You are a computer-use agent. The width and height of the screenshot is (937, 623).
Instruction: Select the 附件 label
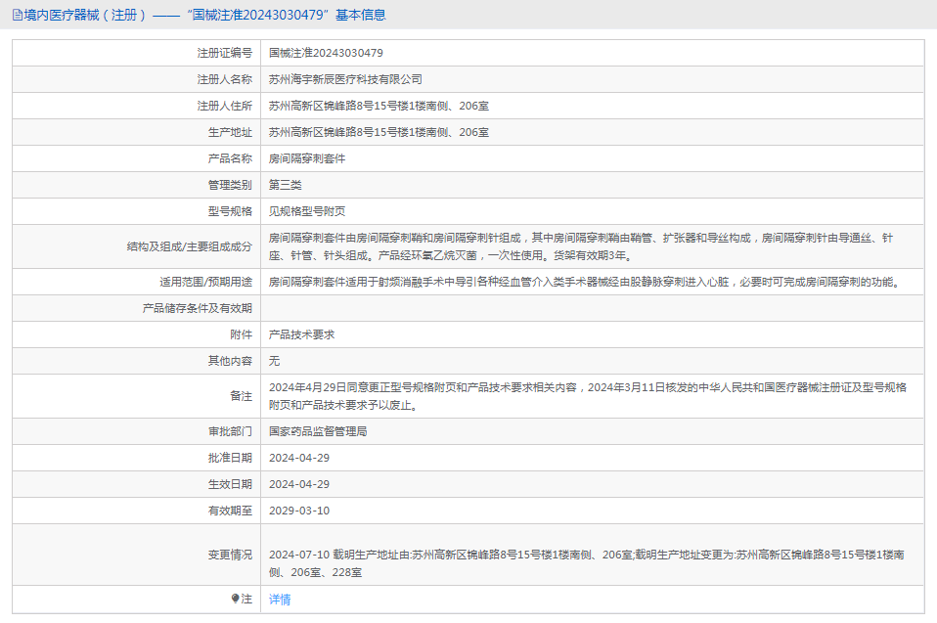242,334
